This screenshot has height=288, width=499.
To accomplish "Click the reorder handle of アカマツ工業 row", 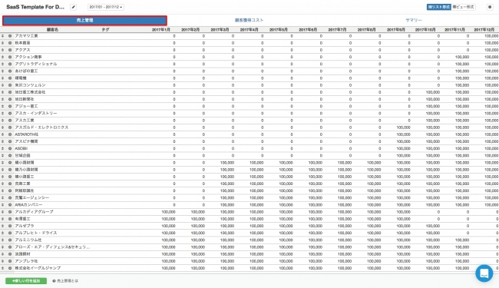I will (x=3, y=36).
